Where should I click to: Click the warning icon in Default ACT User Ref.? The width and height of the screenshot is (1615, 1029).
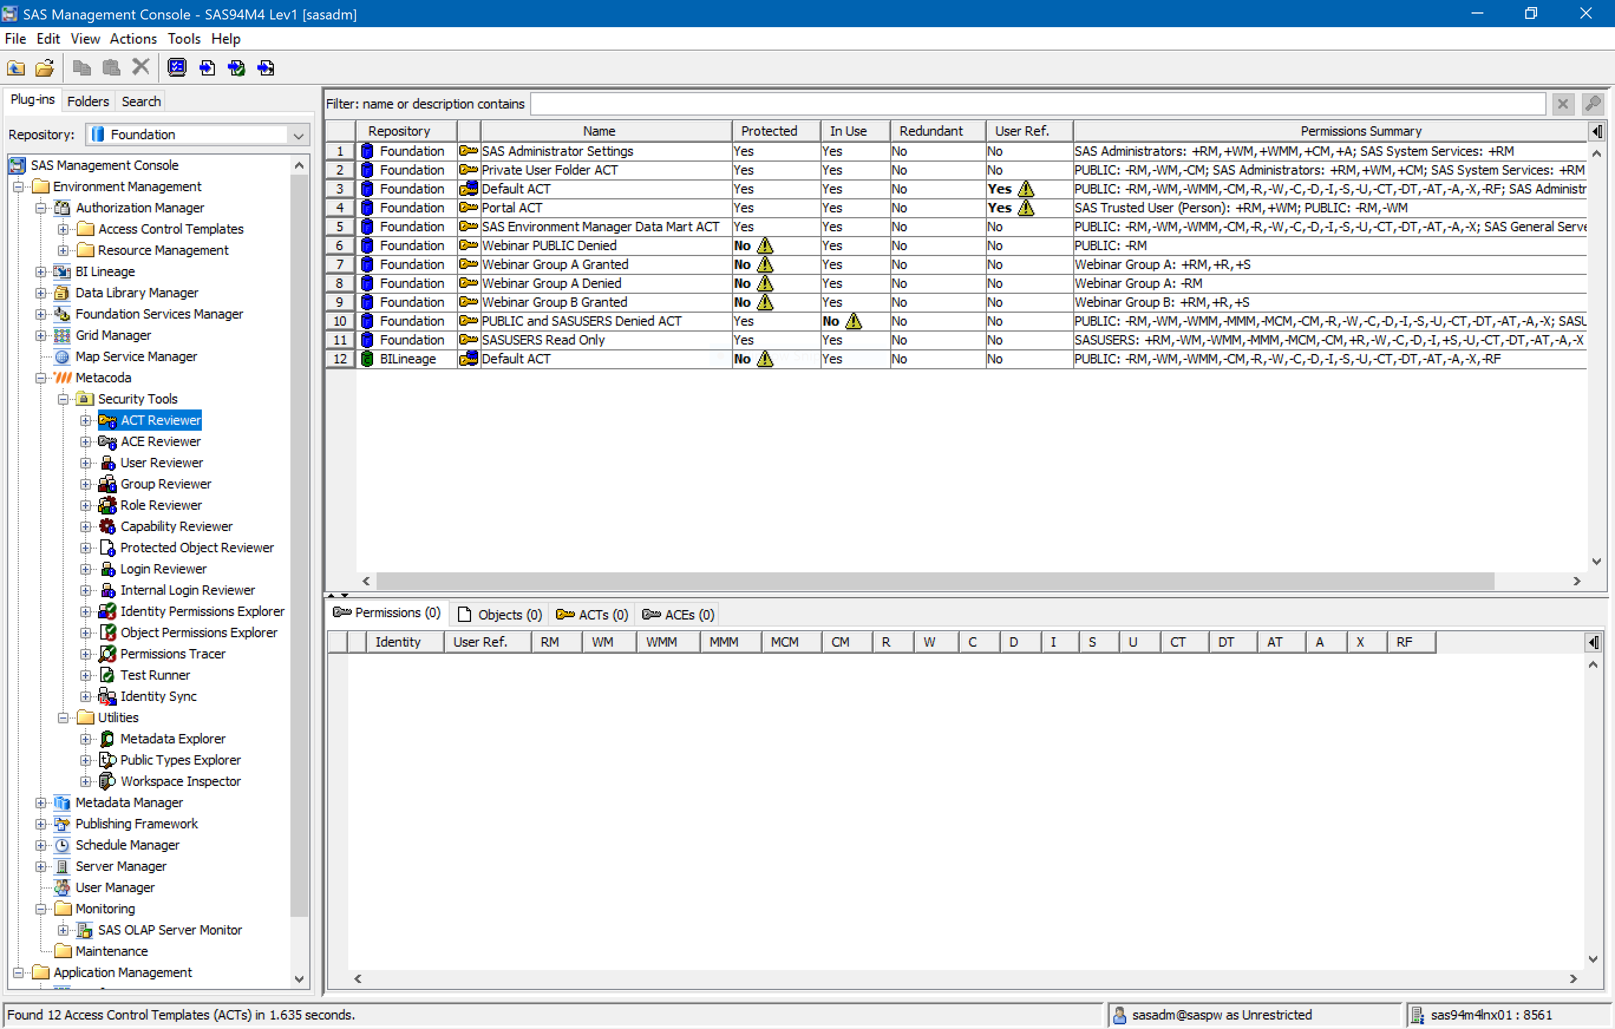[x=1025, y=189]
